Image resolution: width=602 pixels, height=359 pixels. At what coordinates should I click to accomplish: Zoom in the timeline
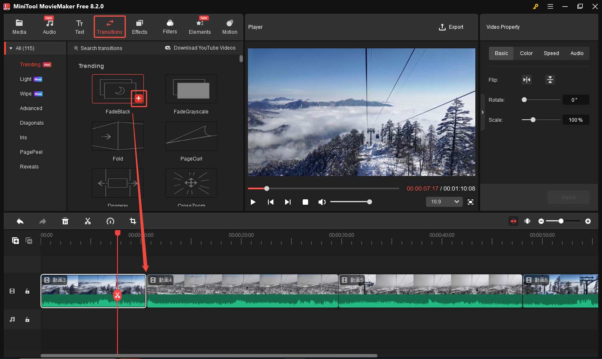click(x=588, y=221)
